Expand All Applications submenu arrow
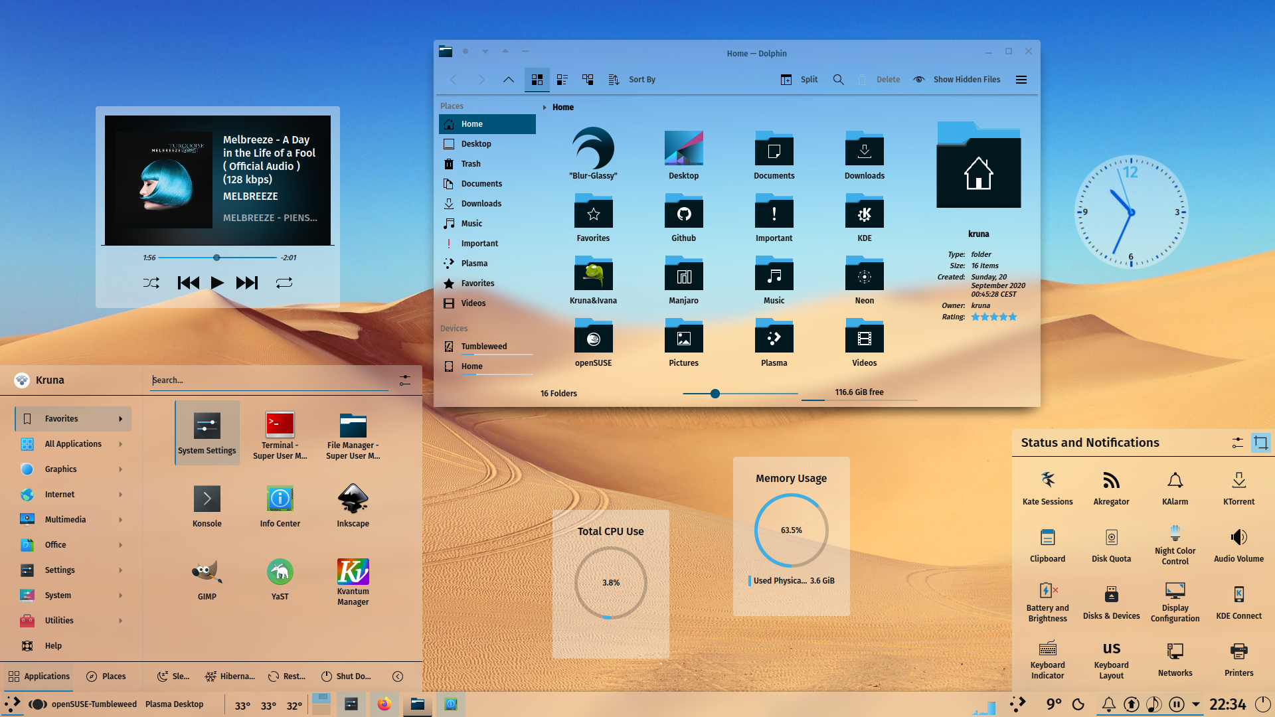The width and height of the screenshot is (1275, 717). pyautogui.click(x=120, y=444)
